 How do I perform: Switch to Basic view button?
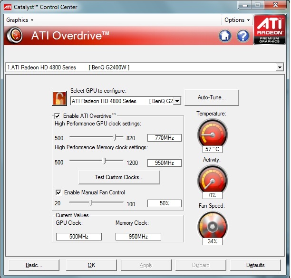pos(34,265)
